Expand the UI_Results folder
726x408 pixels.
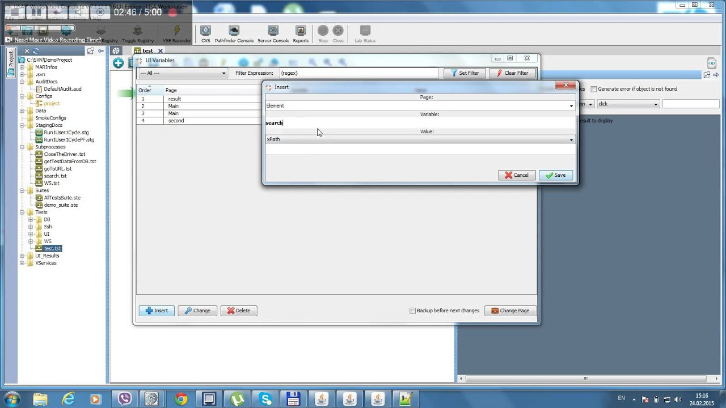pos(23,256)
